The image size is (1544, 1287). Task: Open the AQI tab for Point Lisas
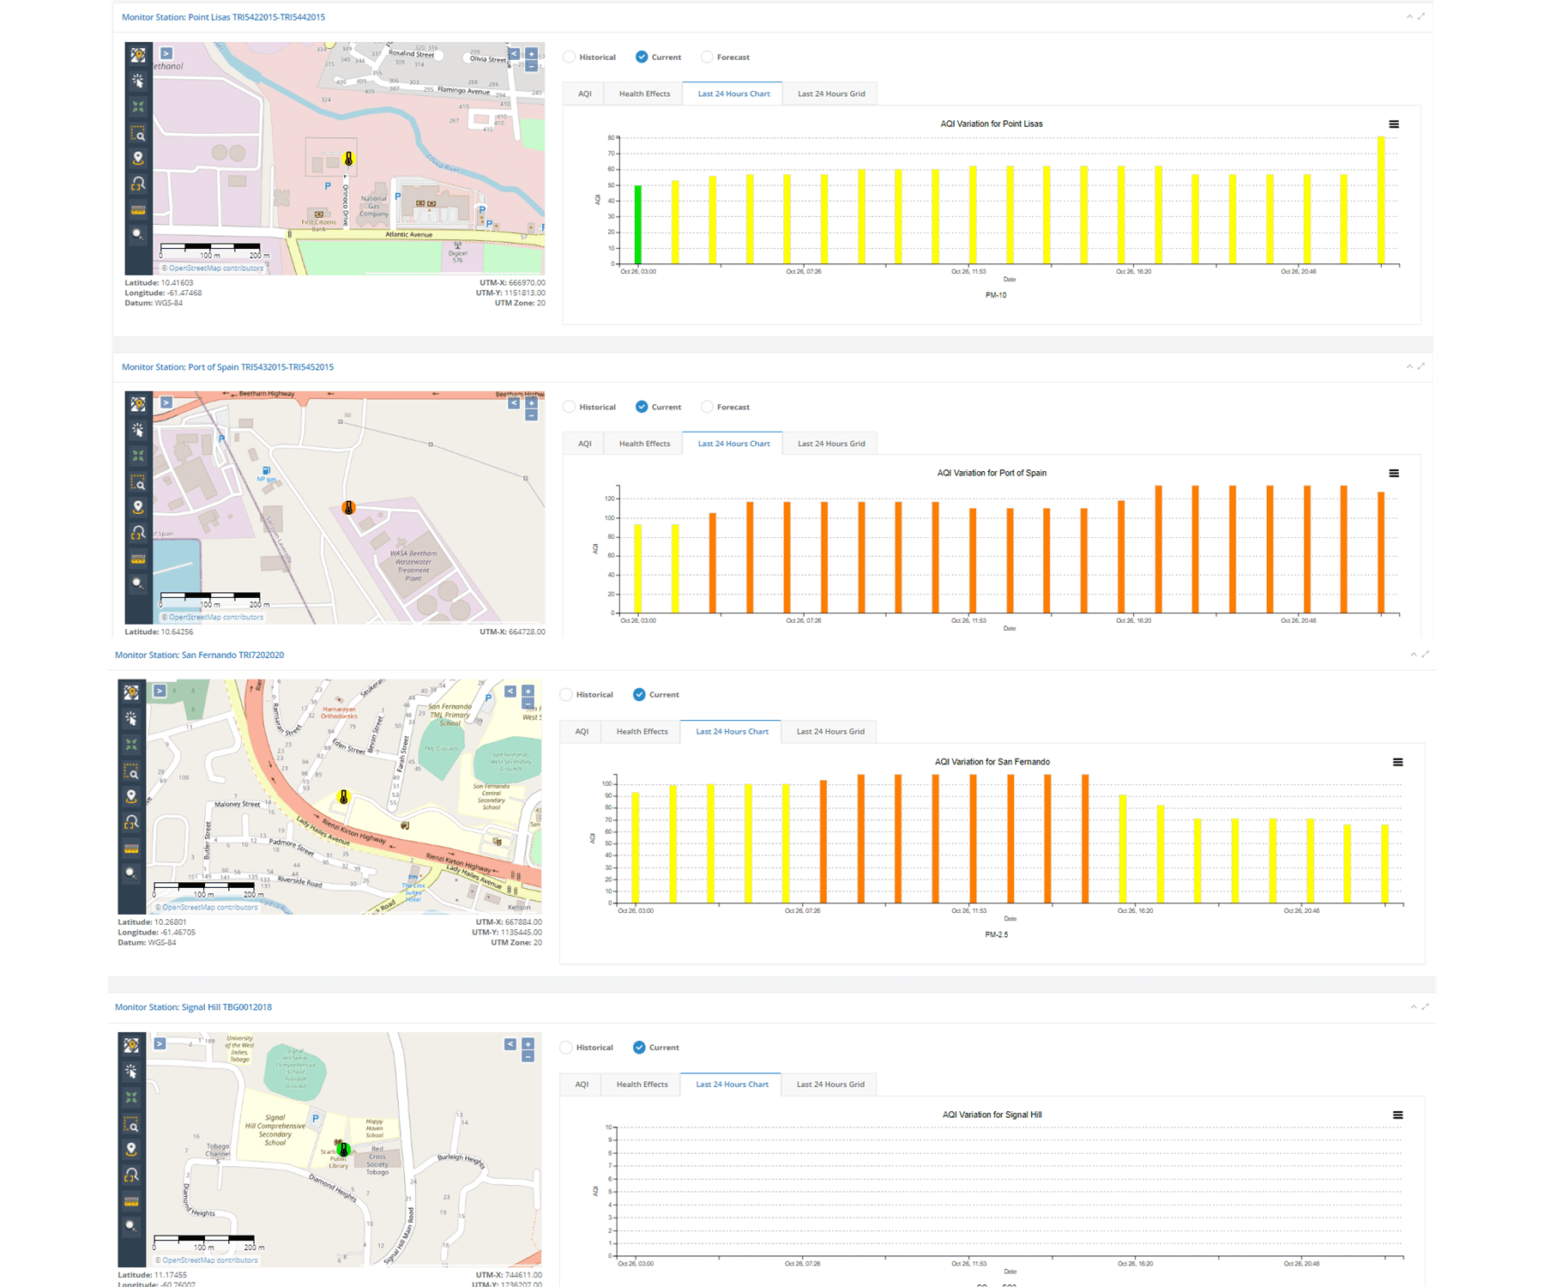coord(584,94)
